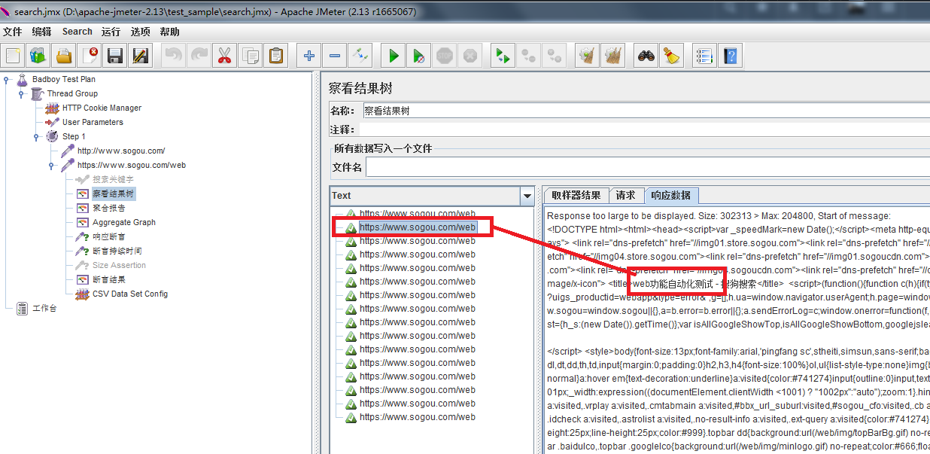Select 响应断言 assertion in tree
This screenshot has height=454, width=930.
[x=109, y=236]
